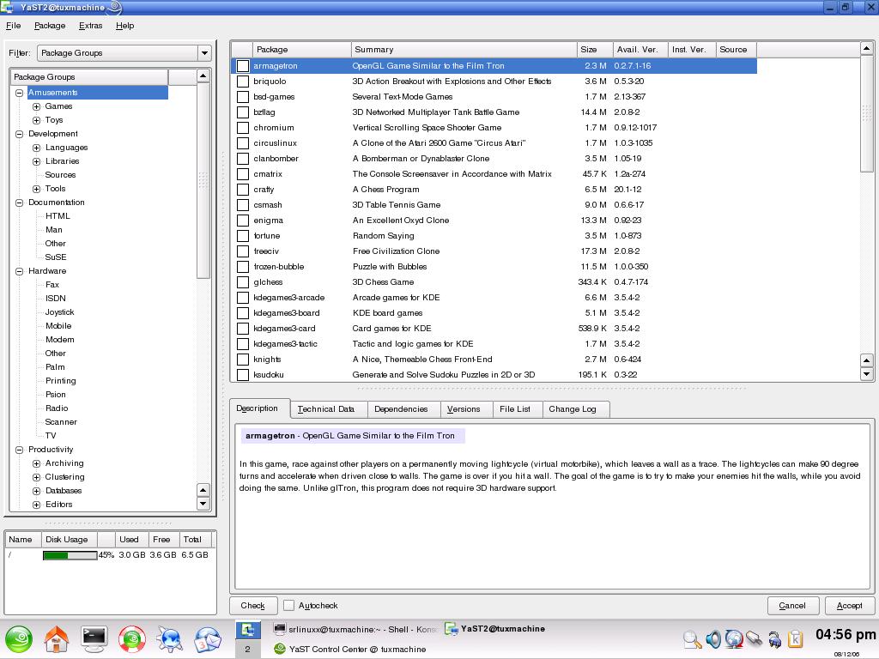This screenshot has height=659, width=879.
Task: Select the kdegames3-card package row
Action: (x=494, y=329)
